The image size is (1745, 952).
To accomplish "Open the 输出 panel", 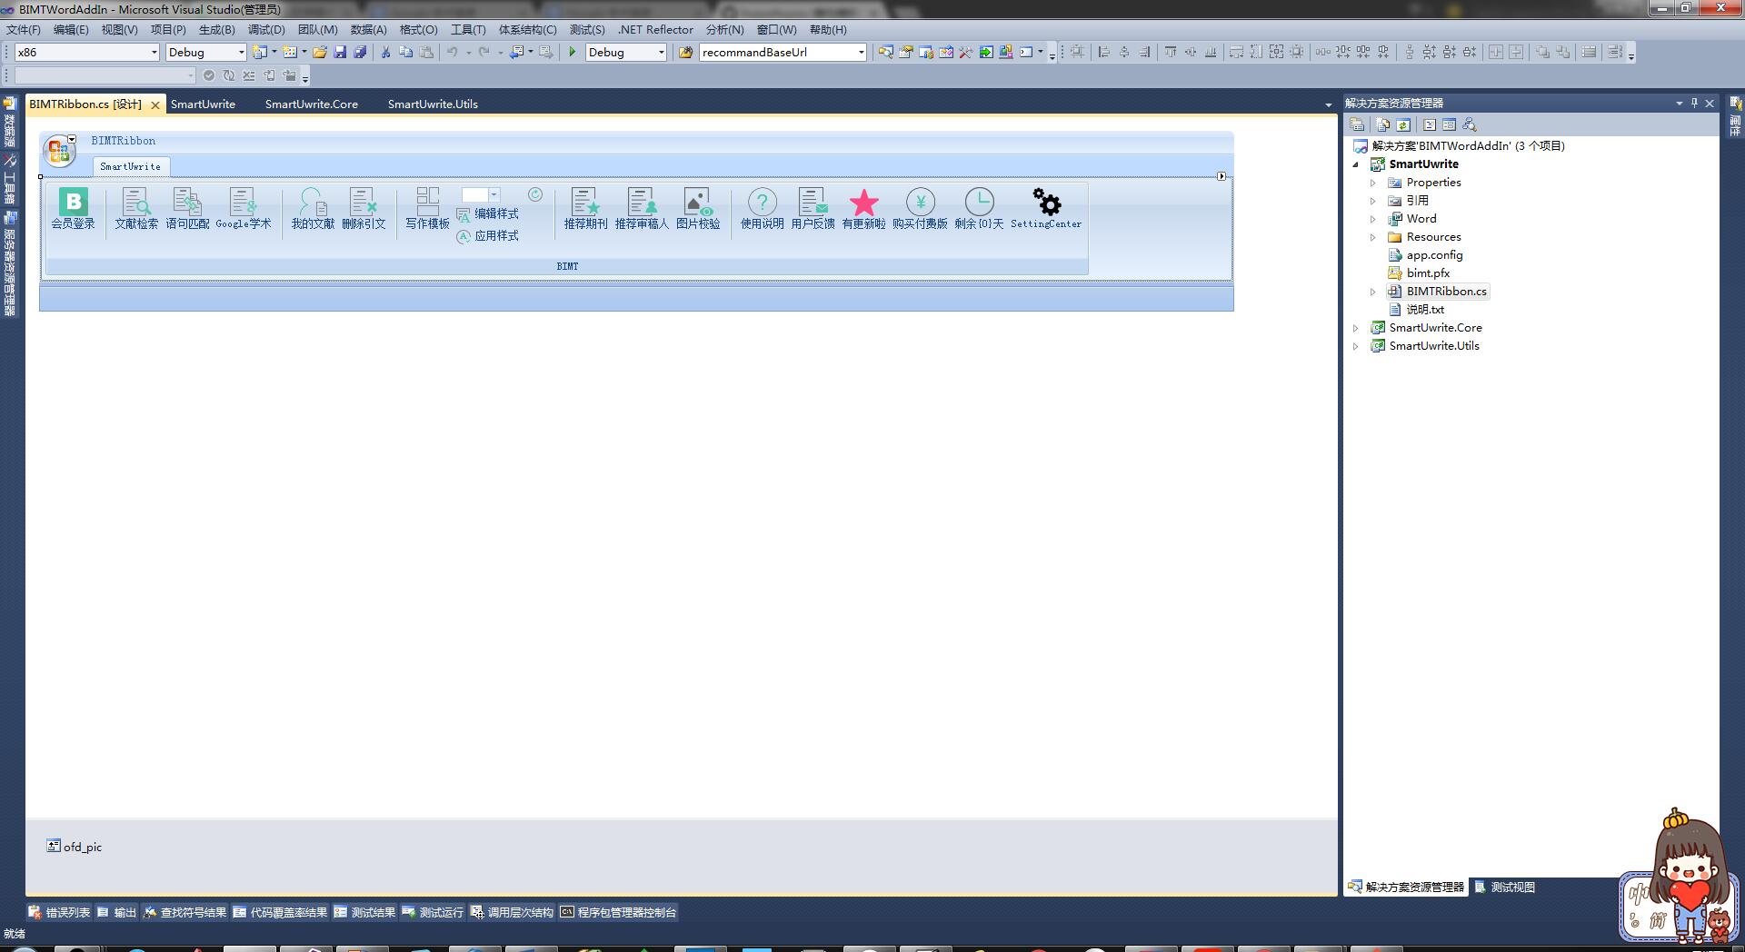I will (x=116, y=913).
